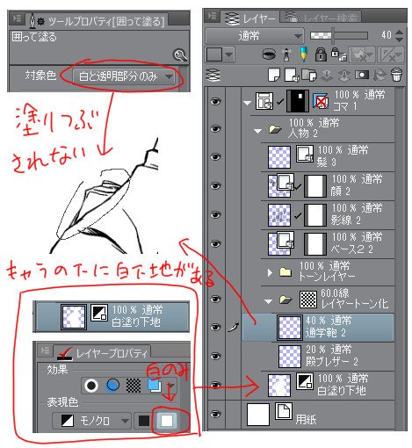Switch to レイヤー tab

[x=249, y=18]
